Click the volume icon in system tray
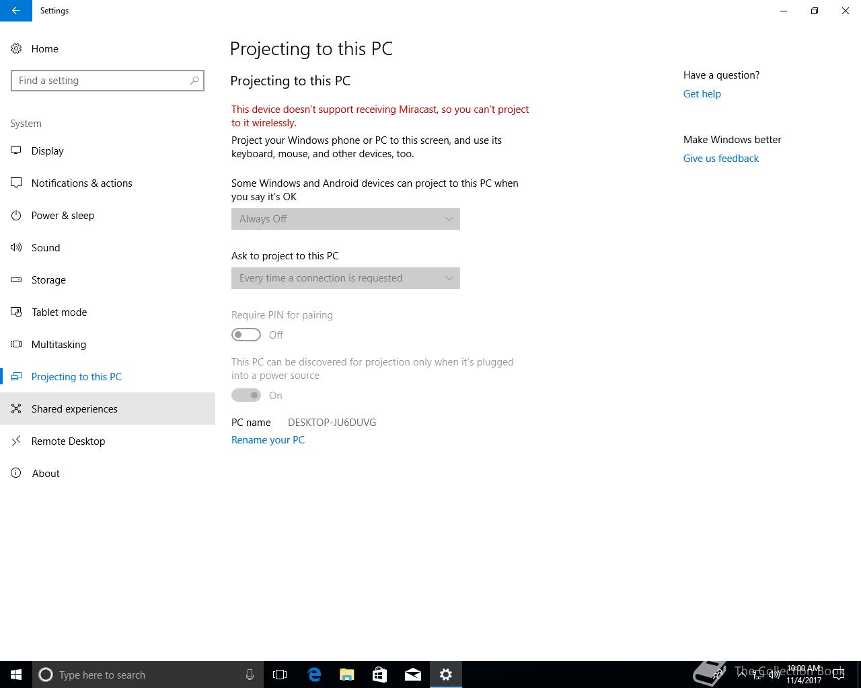This screenshot has width=861, height=688. 774,675
